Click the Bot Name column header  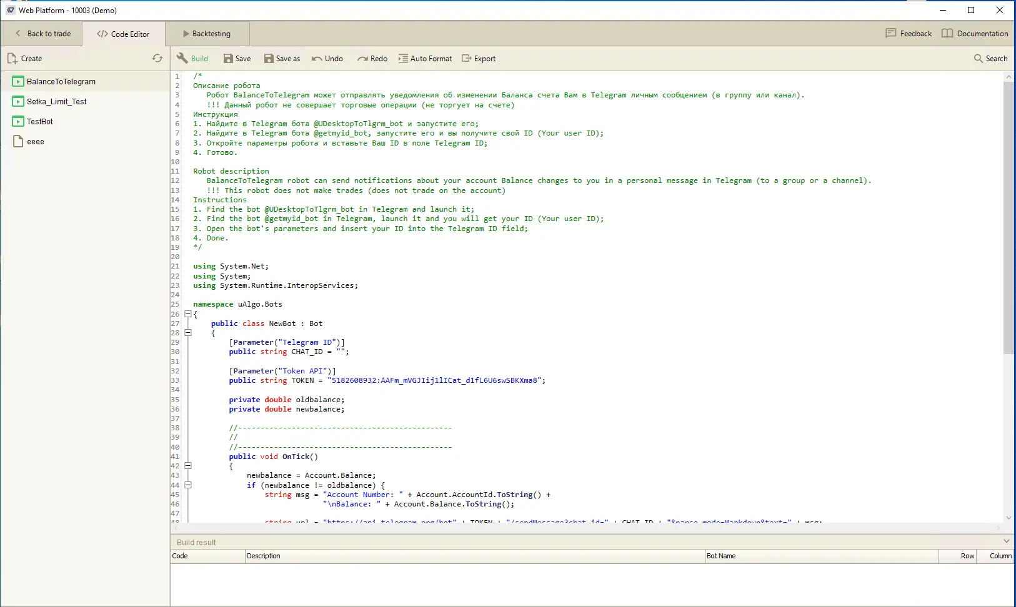(x=822, y=556)
